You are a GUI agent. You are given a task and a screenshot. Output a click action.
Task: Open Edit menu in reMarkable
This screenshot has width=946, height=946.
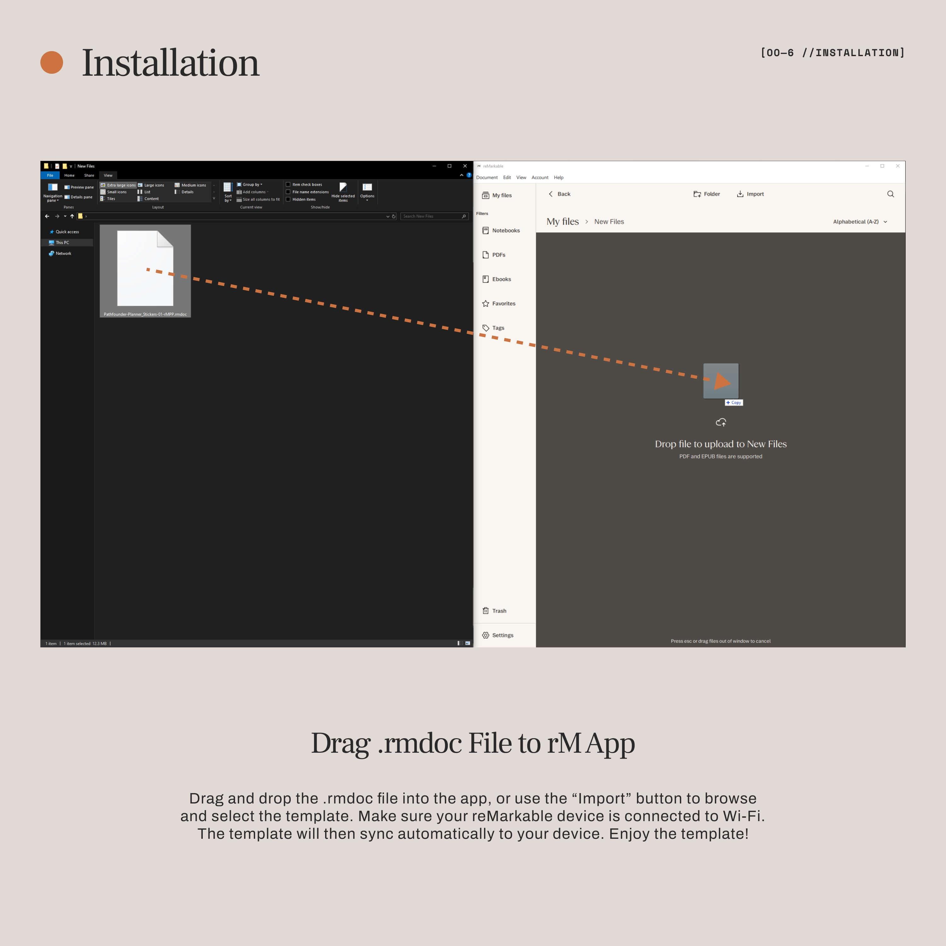pos(507,178)
